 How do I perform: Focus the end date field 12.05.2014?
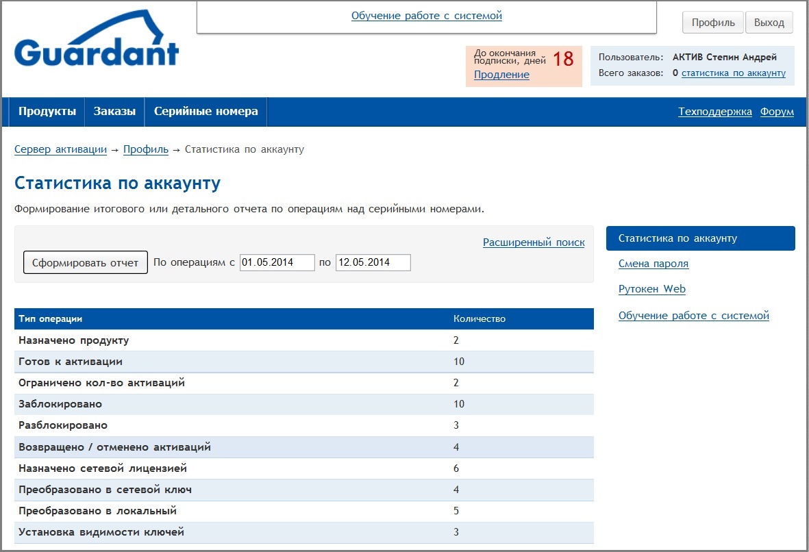click(373, 262)
